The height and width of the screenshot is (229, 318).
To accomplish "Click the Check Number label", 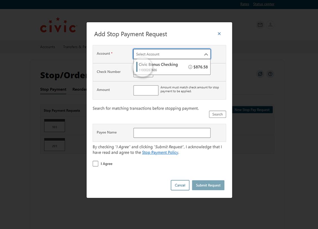I will click(109, 72).
